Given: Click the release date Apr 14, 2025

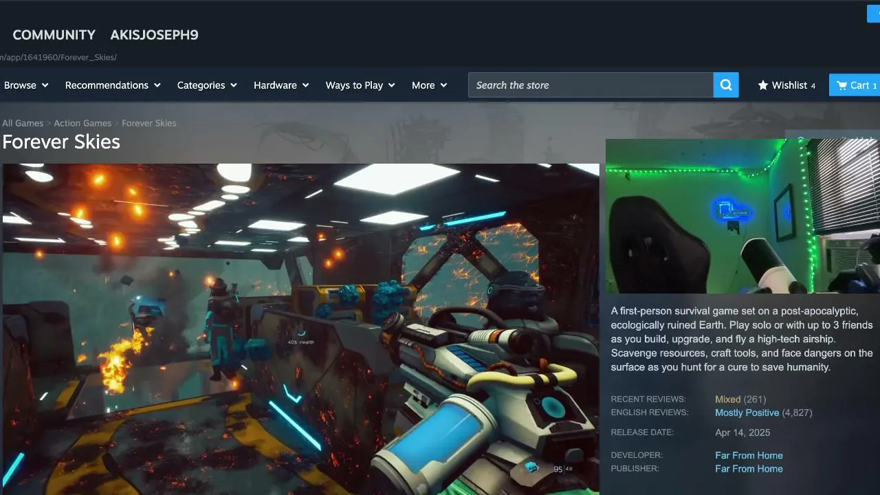Looking at the screenshot, I should pos(742,432).
